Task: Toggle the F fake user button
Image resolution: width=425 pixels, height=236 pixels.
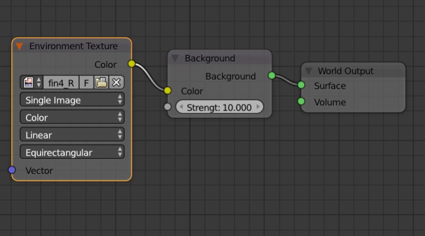Action: coord(86,82)
